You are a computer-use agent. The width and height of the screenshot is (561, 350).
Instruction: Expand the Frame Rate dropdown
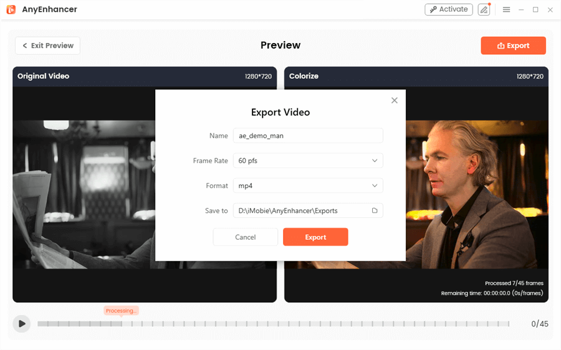308,161
